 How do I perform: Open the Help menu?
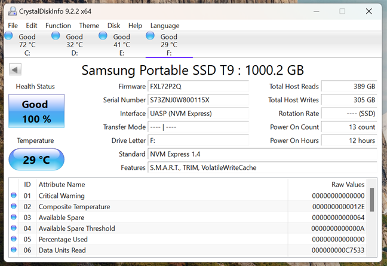point(135,26)
